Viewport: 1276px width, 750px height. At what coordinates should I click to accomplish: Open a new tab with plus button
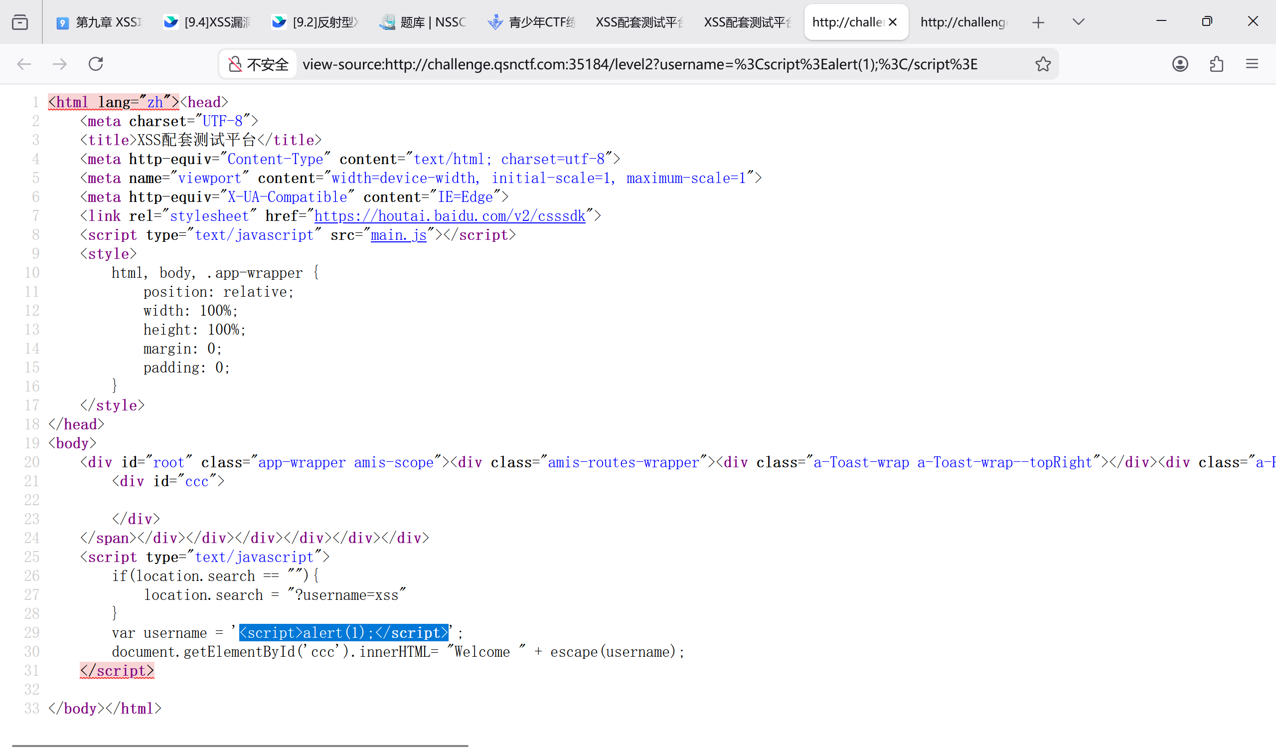coord(1038,22)
